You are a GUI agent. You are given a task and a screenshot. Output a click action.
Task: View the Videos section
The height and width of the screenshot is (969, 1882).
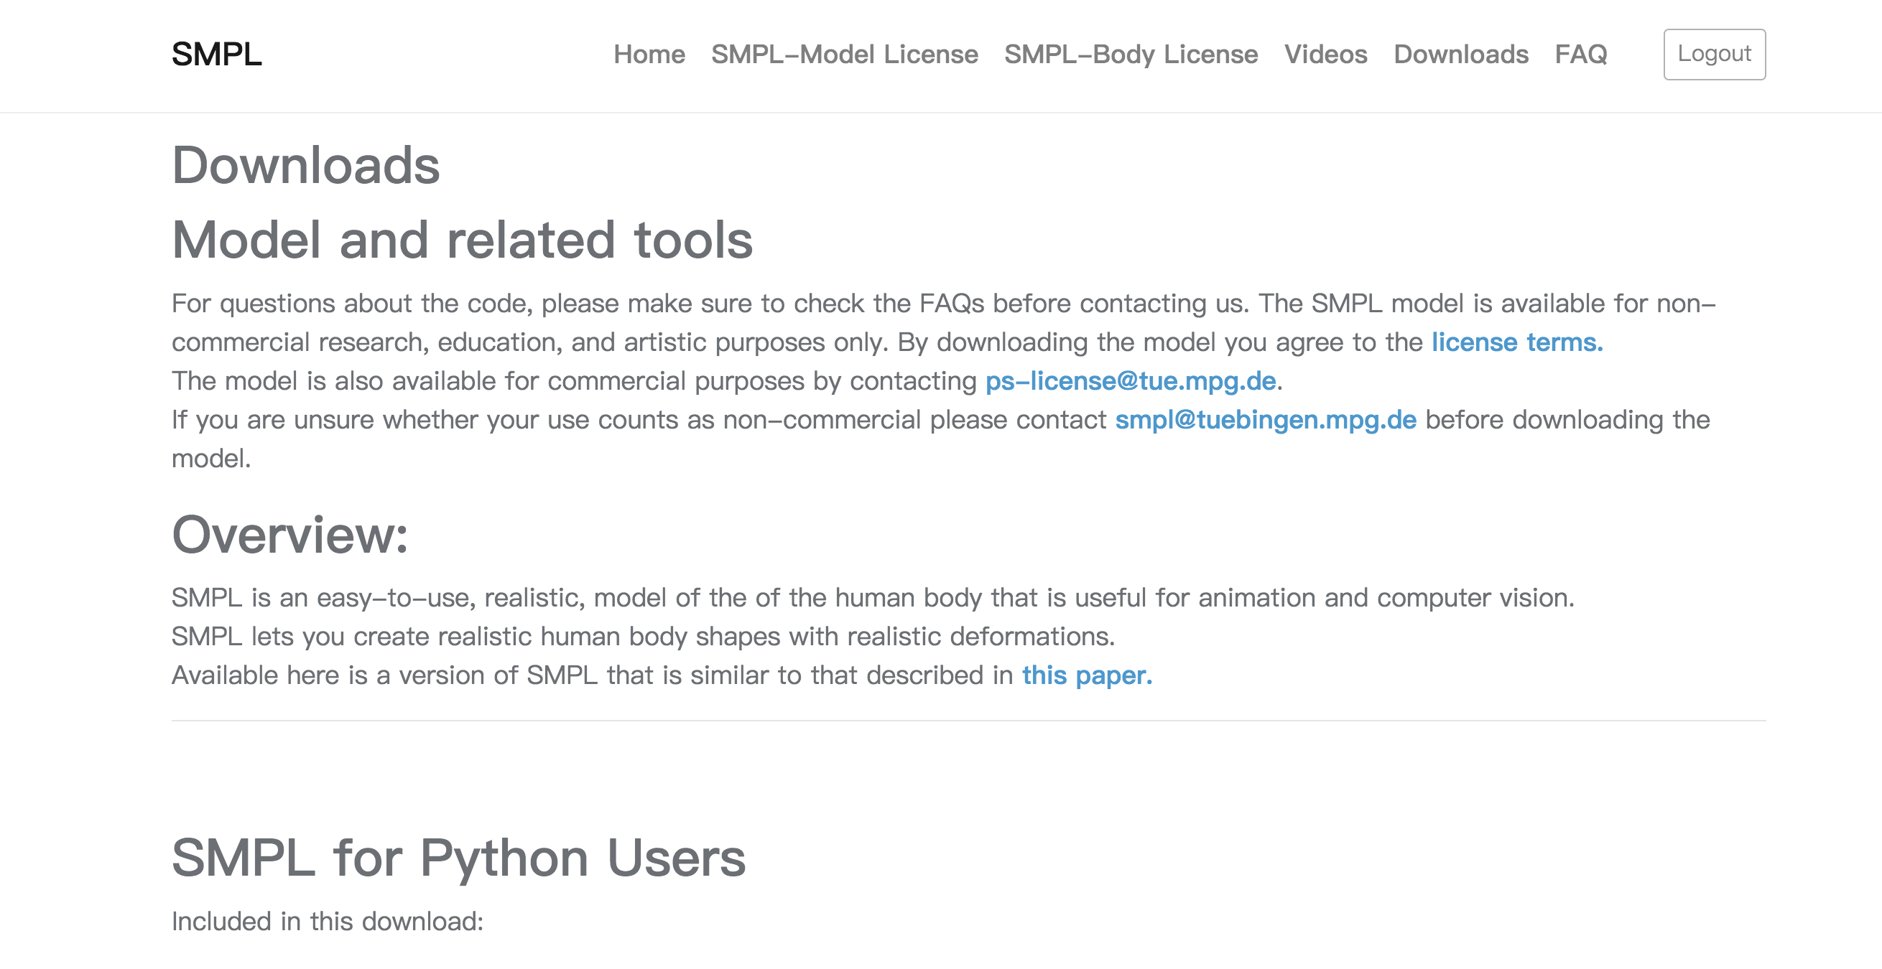(x=1326, y=55)
